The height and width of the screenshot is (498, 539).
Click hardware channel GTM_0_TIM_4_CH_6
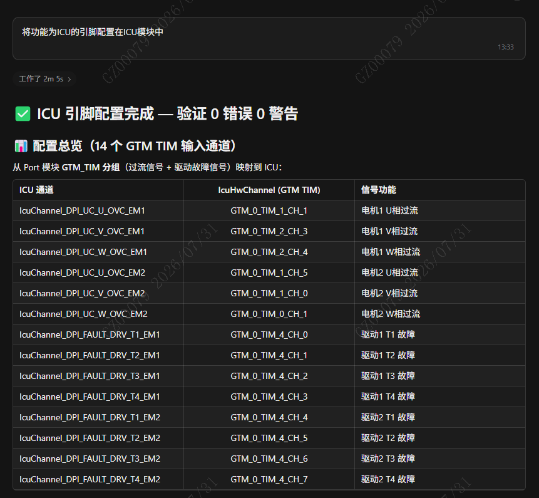269,458
